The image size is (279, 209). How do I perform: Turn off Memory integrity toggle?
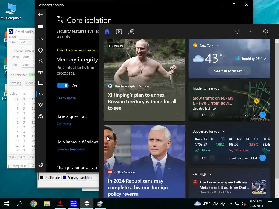click(x=62, y=86)
